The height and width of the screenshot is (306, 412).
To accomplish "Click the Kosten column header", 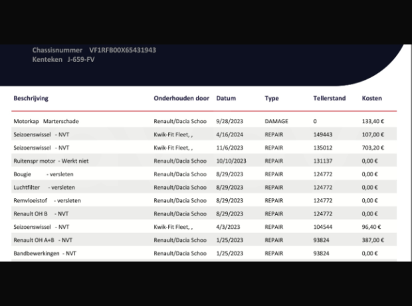I will (x=372, y=98).
